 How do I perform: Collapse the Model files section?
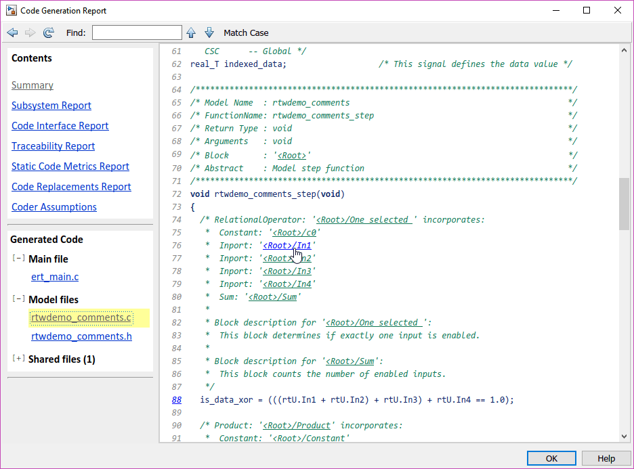coord(18,300)
